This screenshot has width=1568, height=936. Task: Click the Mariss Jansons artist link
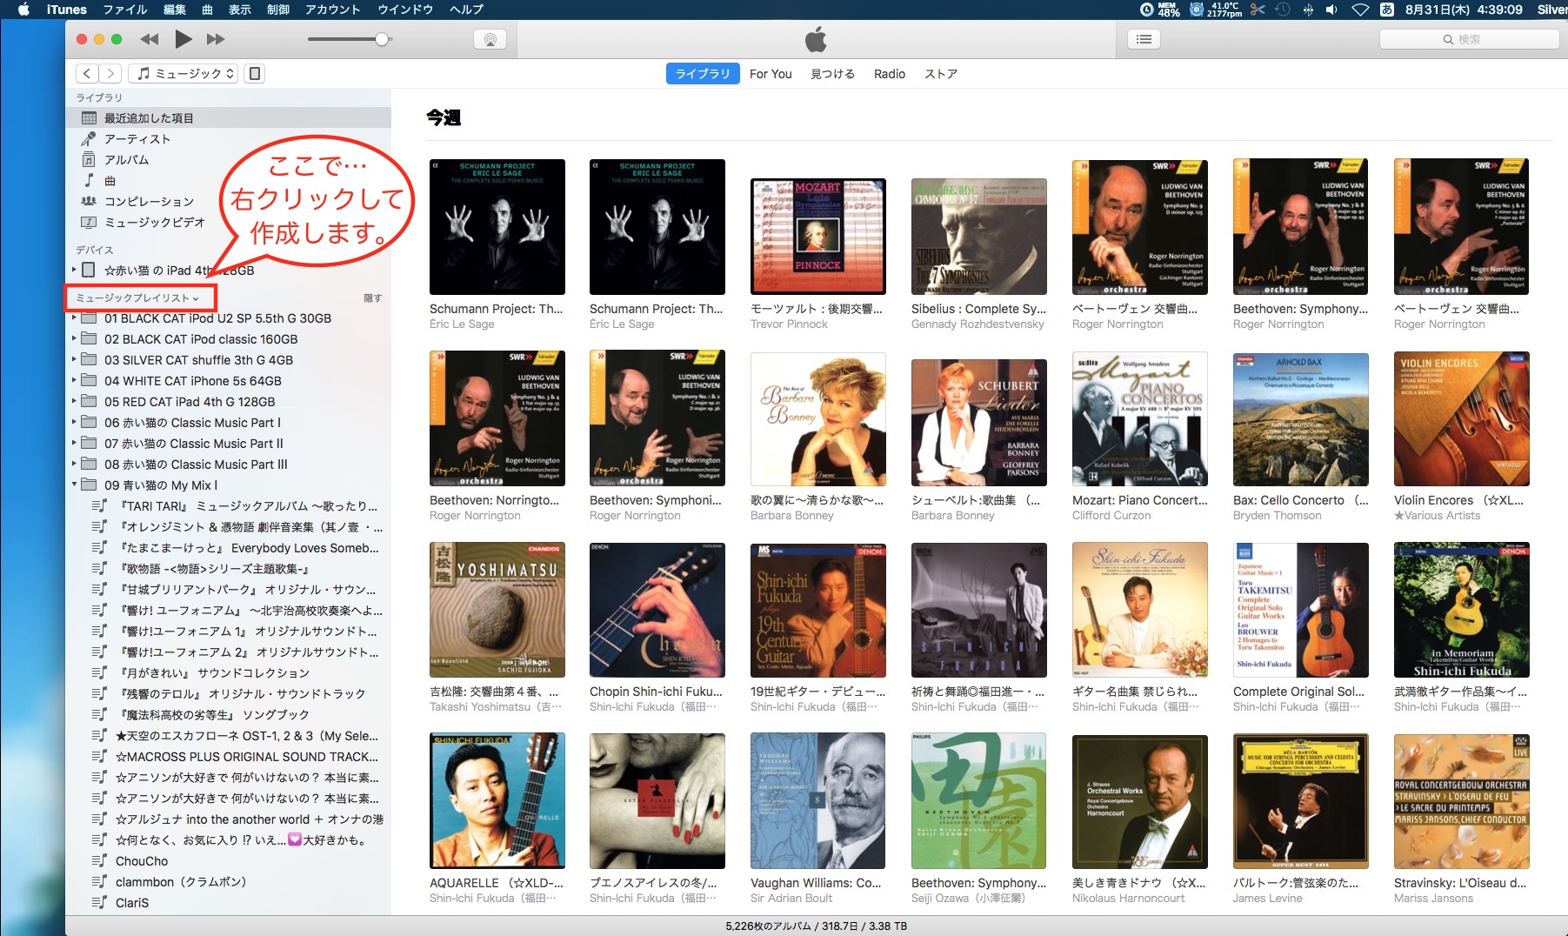click(x=1433, y=899)
